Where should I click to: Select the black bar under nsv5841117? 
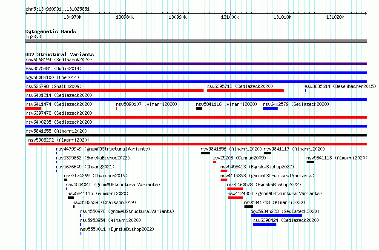(267, 153)
